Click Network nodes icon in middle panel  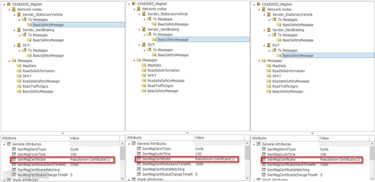(139, 9)
